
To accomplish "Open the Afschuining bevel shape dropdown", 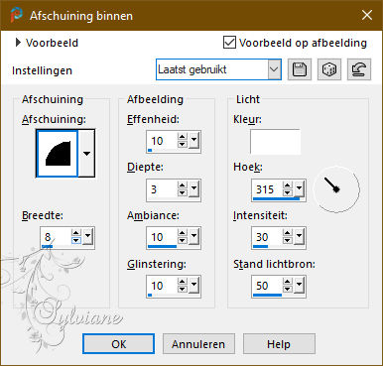I will (86, 154).
